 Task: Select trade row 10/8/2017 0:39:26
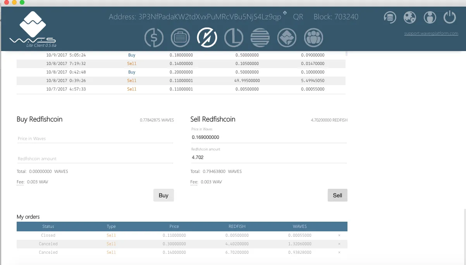coord(181,81)
